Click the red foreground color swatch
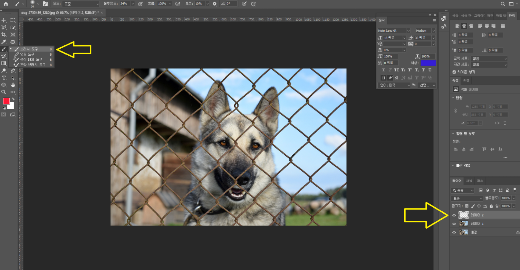520x270 pixels. point(6,101)
